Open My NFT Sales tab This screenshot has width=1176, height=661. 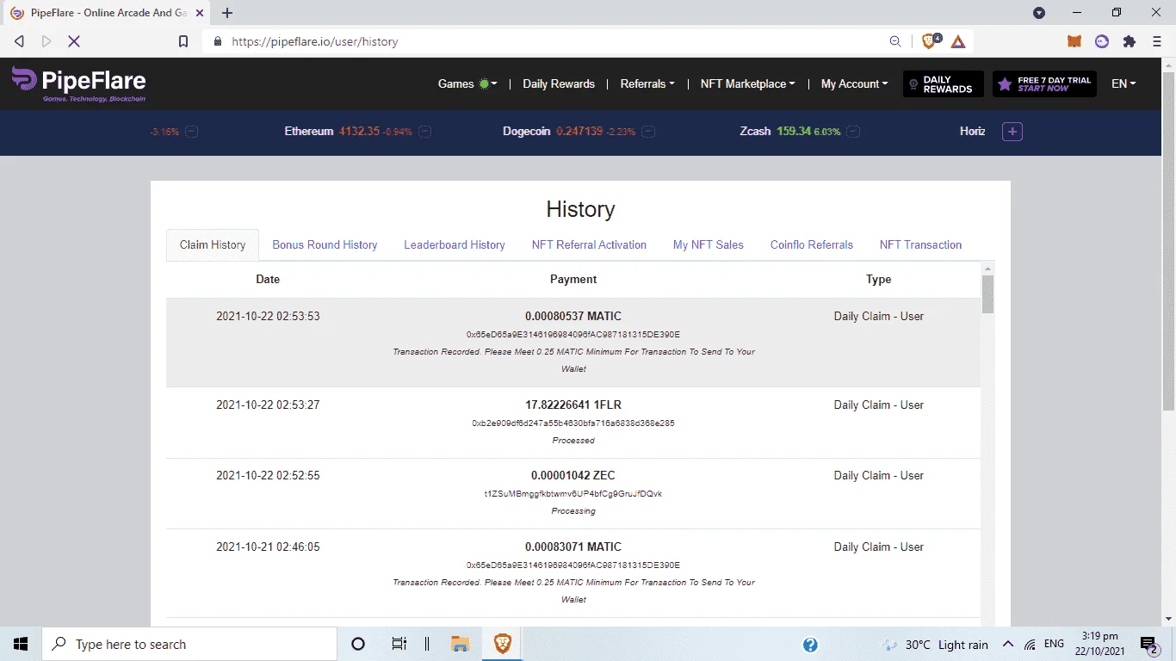point(709,244)
